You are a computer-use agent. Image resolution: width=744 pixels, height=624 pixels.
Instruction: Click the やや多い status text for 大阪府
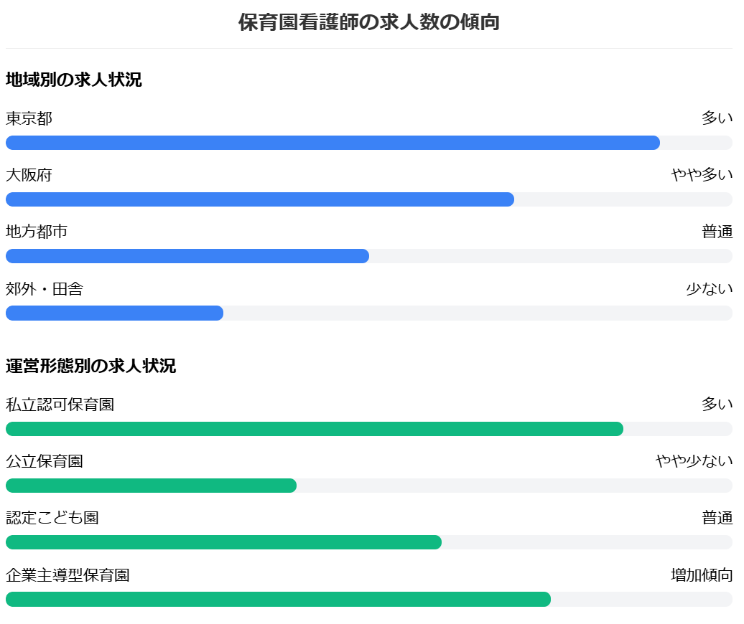(702, 175)
